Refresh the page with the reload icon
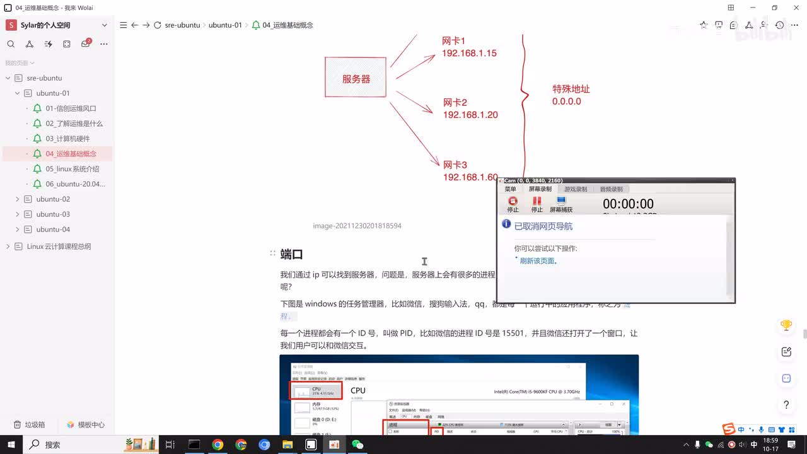This screenshot has height=454, width=807. pyautogui.click(x=158, y=25)
